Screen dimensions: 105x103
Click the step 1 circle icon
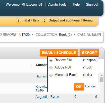tap(18, 21)
